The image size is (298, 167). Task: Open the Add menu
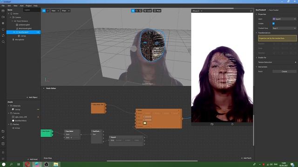point(22,6)
